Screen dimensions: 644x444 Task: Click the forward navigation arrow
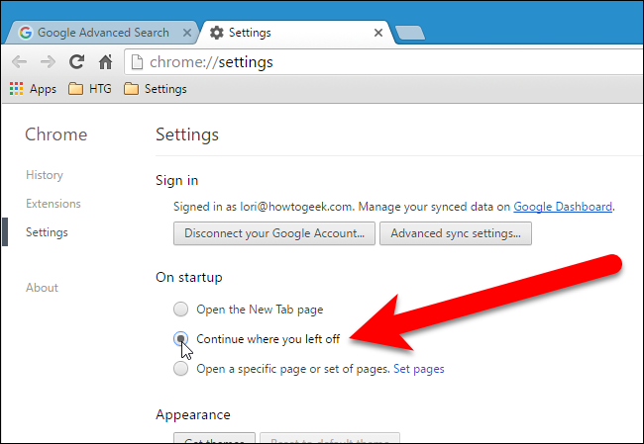pos(48,61)
